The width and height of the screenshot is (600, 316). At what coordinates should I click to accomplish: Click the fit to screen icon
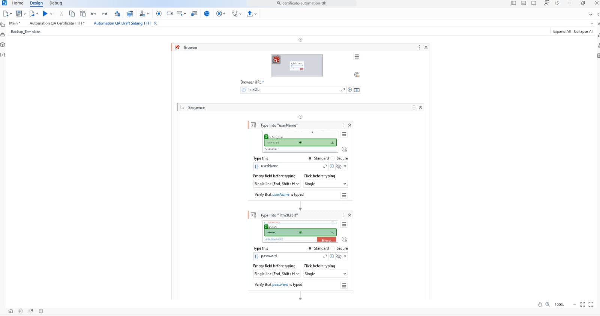pyautogui.click(x=583, y=304)
